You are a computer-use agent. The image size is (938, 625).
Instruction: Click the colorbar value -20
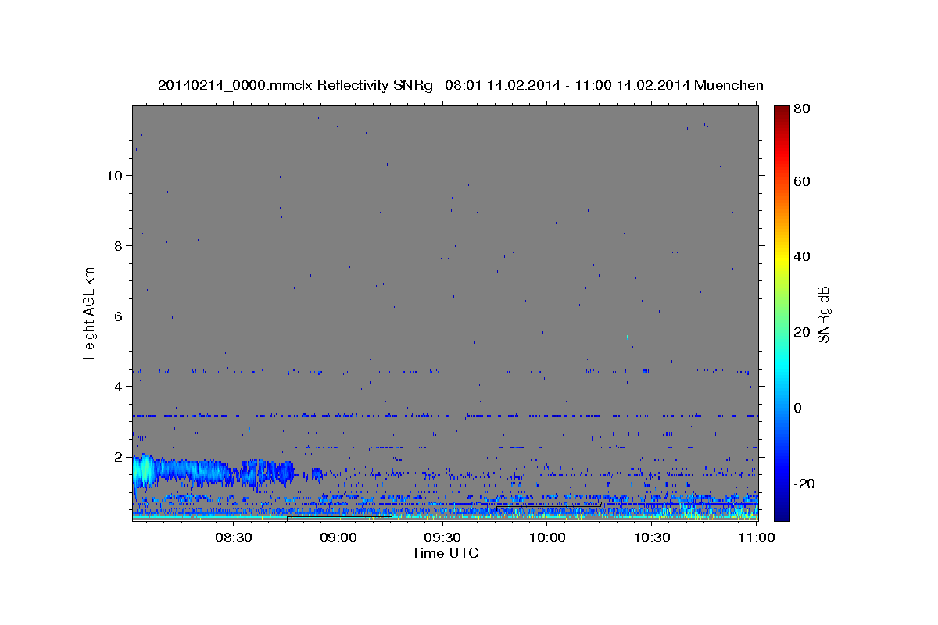(806, 484)
